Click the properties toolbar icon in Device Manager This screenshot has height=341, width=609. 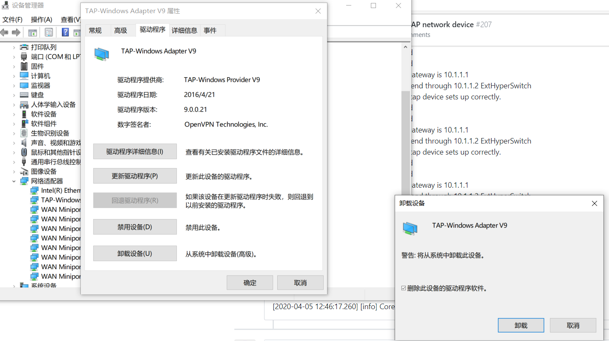(48, 32)
